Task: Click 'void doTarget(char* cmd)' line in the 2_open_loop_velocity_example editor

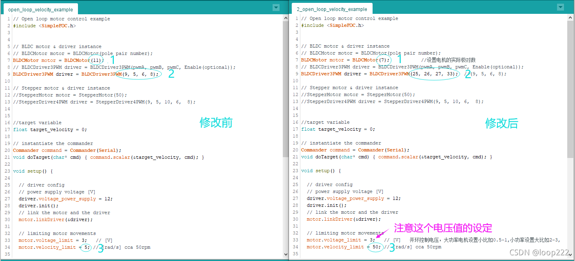Action: coord(396,157)
